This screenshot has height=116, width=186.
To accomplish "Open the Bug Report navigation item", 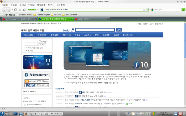I will point(128,35).
